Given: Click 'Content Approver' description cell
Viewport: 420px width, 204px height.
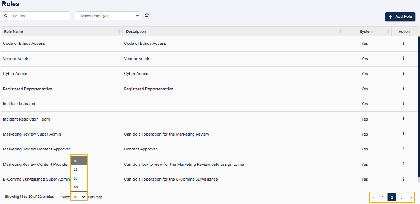Looking at the screenshot, I should coord(141,149).
